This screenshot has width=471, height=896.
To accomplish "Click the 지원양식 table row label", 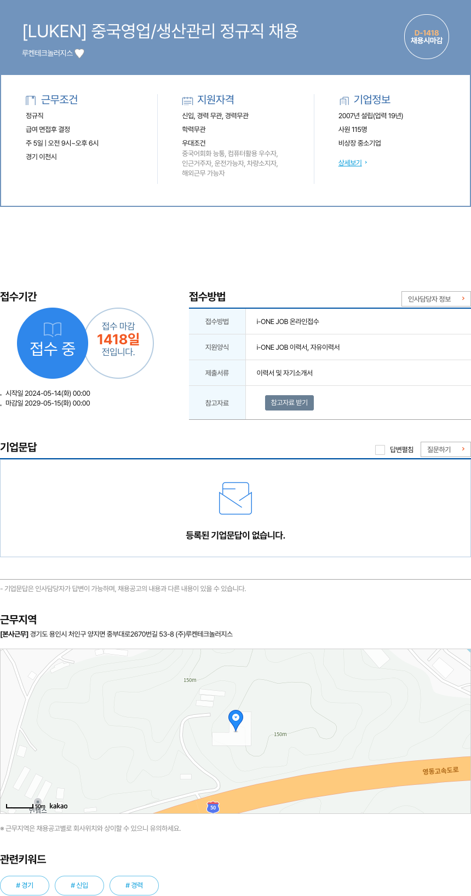I will [x=217, y=348].
